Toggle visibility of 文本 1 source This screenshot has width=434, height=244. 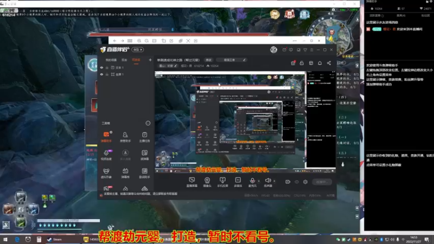pos(101,67)
